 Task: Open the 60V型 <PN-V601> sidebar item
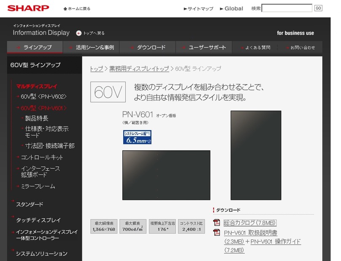(43, 108)
